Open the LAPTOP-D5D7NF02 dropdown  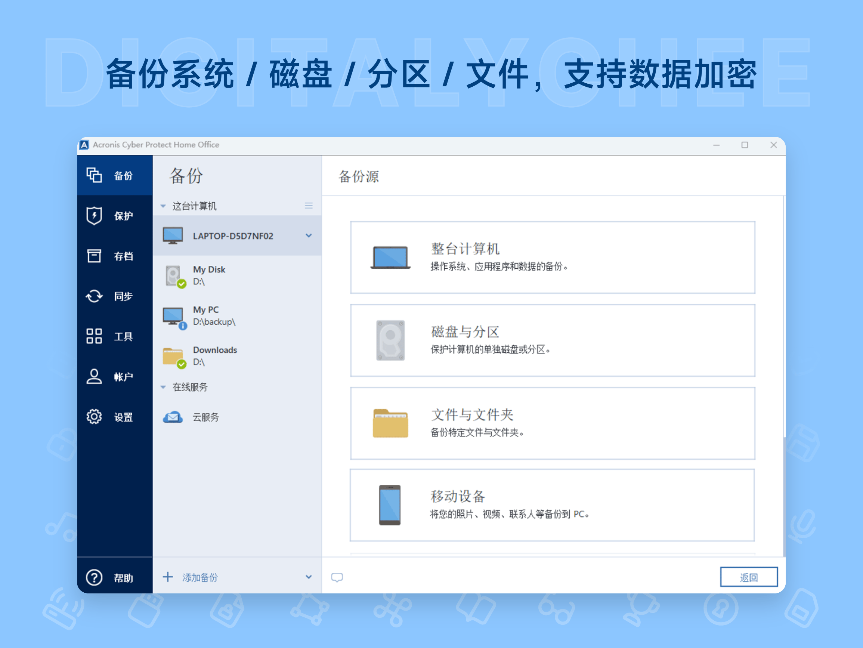click(309, 235)
